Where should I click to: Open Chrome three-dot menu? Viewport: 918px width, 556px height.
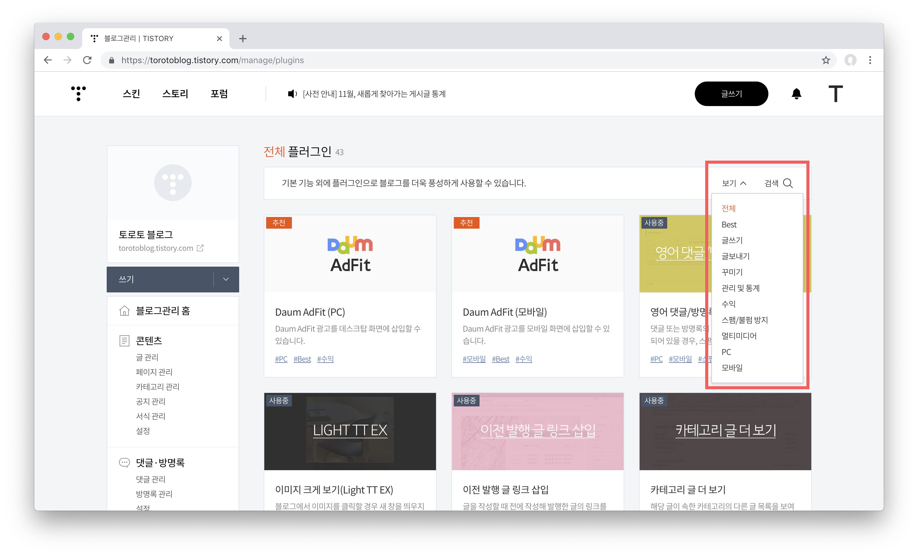coord(870,60)
